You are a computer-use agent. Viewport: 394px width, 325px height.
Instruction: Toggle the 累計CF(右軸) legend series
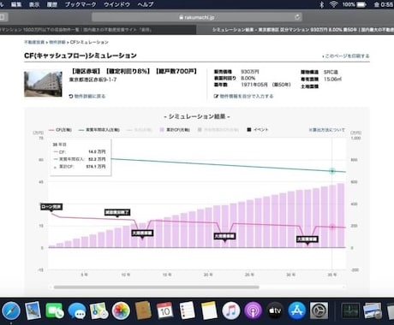point(175,130)
